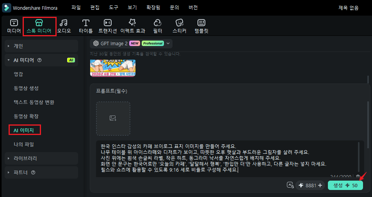Open the 편집 menu

(95, 7)
